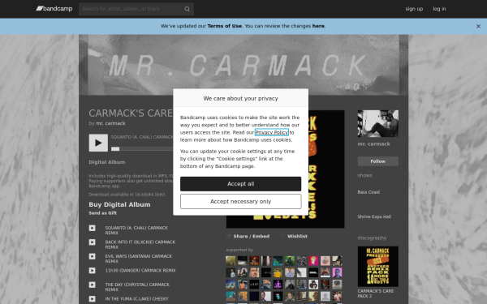The image size is (487, 304).
Task: Play 11h30 (DANGER) CARMACK REMIX track
Action: tap(93, 271)
